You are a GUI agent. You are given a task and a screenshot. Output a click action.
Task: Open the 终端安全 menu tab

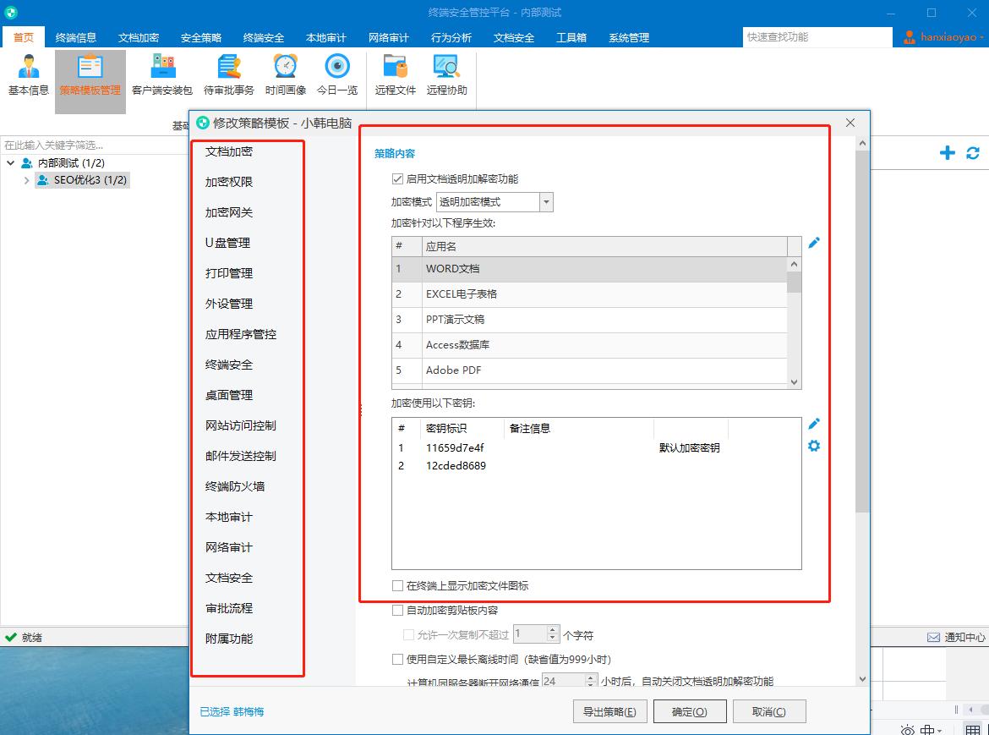(x=263, y=37)
